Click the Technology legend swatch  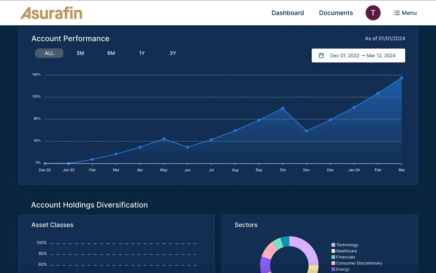click(333, 245)
